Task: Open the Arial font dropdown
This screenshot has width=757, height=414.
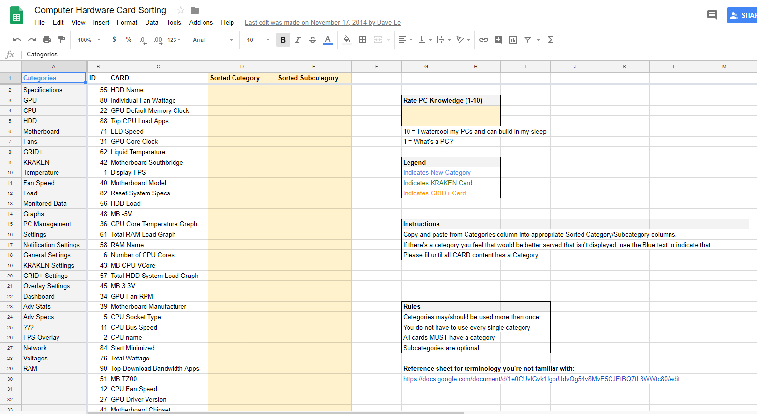Action: 213,40
